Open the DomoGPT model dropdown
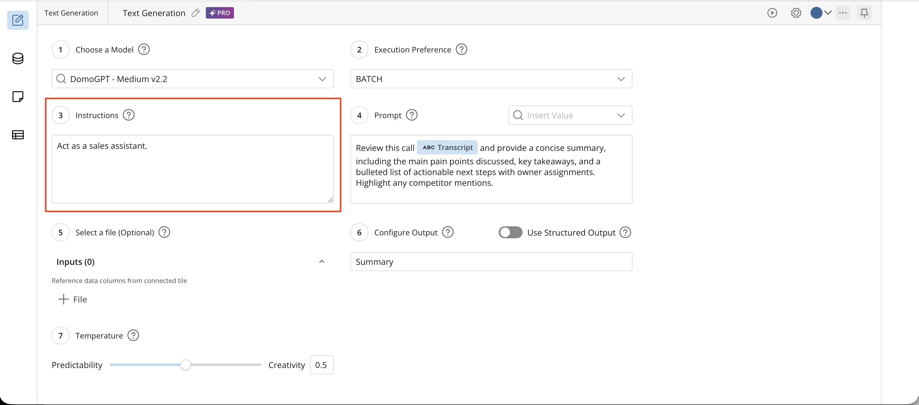 [193, 79]
